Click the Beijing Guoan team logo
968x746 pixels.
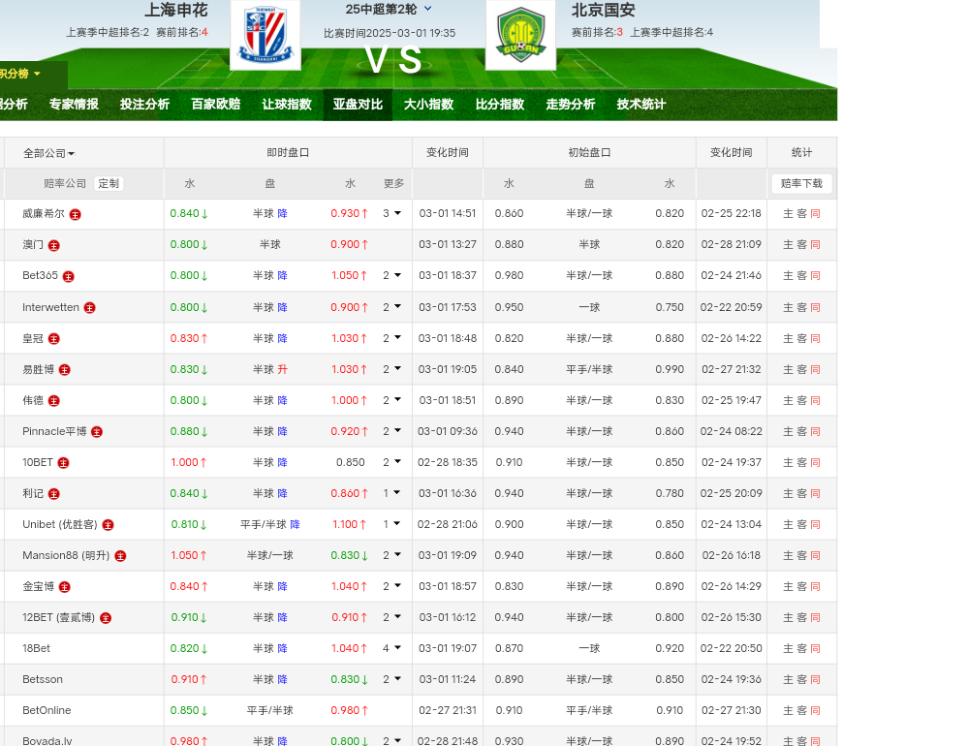click(520, 35)
